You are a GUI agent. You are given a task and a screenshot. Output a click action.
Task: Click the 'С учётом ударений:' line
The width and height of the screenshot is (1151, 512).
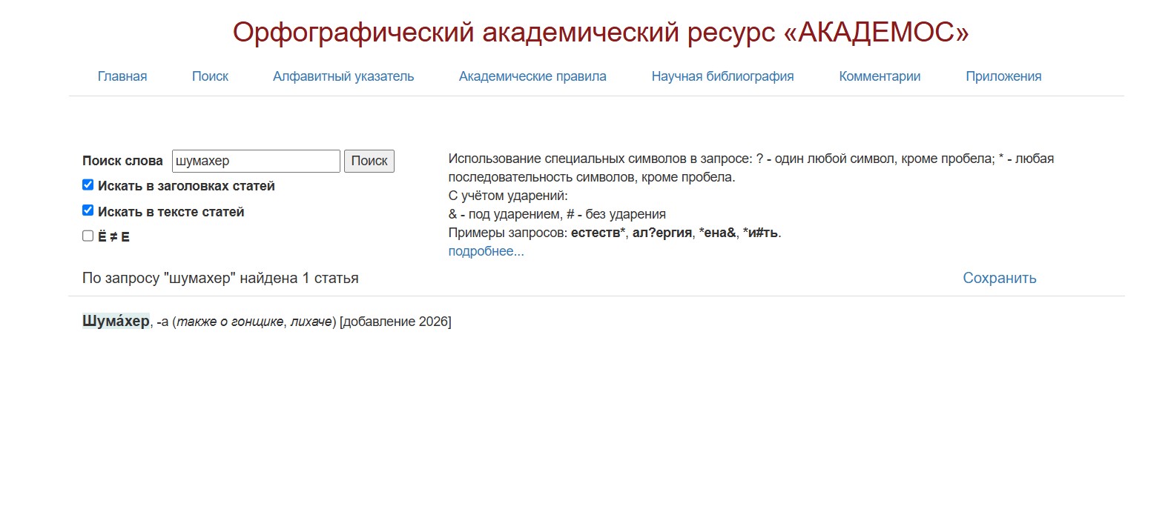coord(508,196)
